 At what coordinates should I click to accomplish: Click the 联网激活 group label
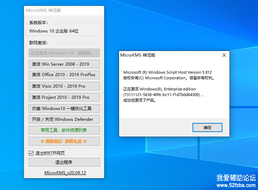tap(39, 43)
